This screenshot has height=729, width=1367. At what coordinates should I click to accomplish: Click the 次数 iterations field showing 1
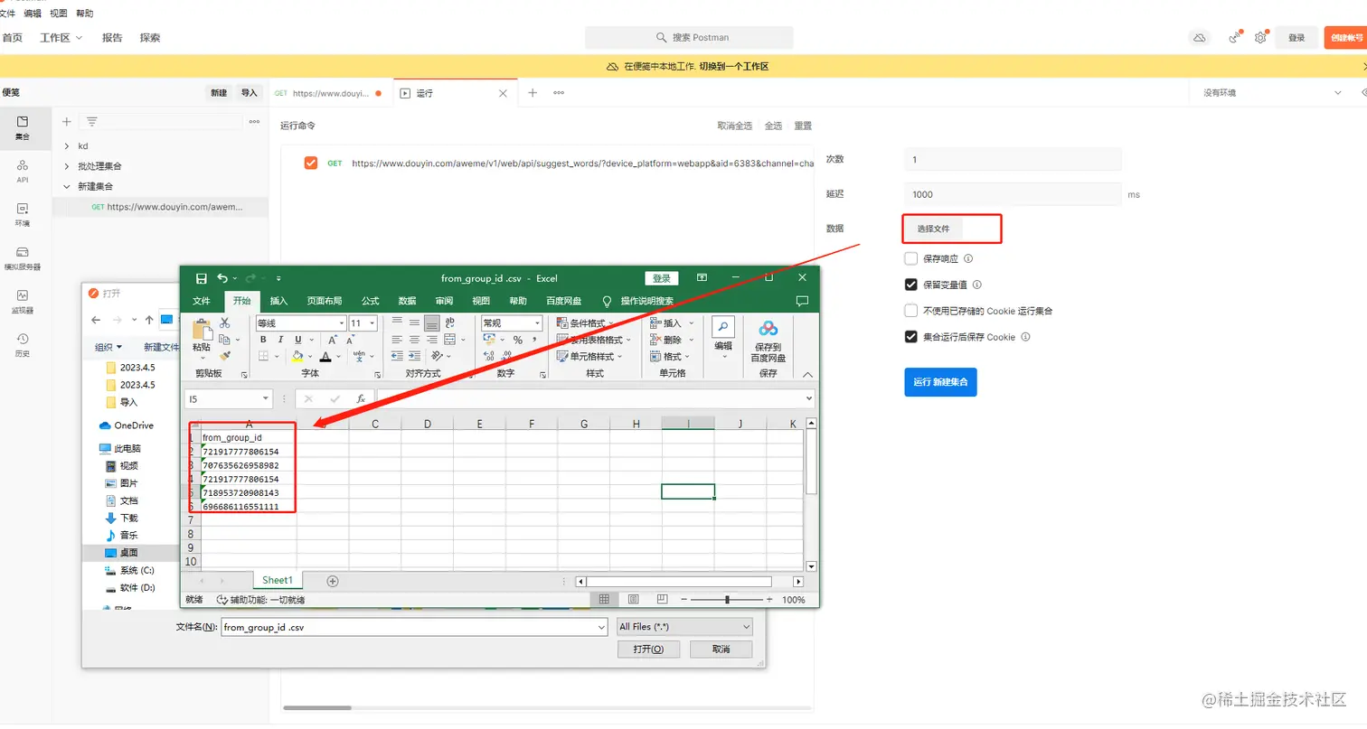point(1013,159)
